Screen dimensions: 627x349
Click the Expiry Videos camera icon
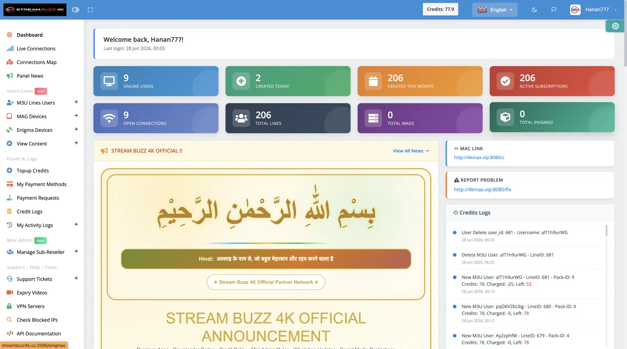(9, 293)
